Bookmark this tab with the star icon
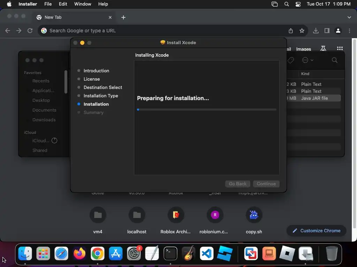This screenshot has width=357, height=267. click(302, 31)
